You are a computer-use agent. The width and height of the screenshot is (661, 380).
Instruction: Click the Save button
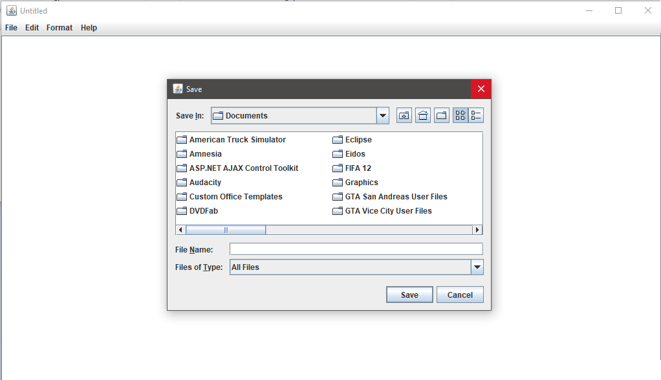coord(409,295)
